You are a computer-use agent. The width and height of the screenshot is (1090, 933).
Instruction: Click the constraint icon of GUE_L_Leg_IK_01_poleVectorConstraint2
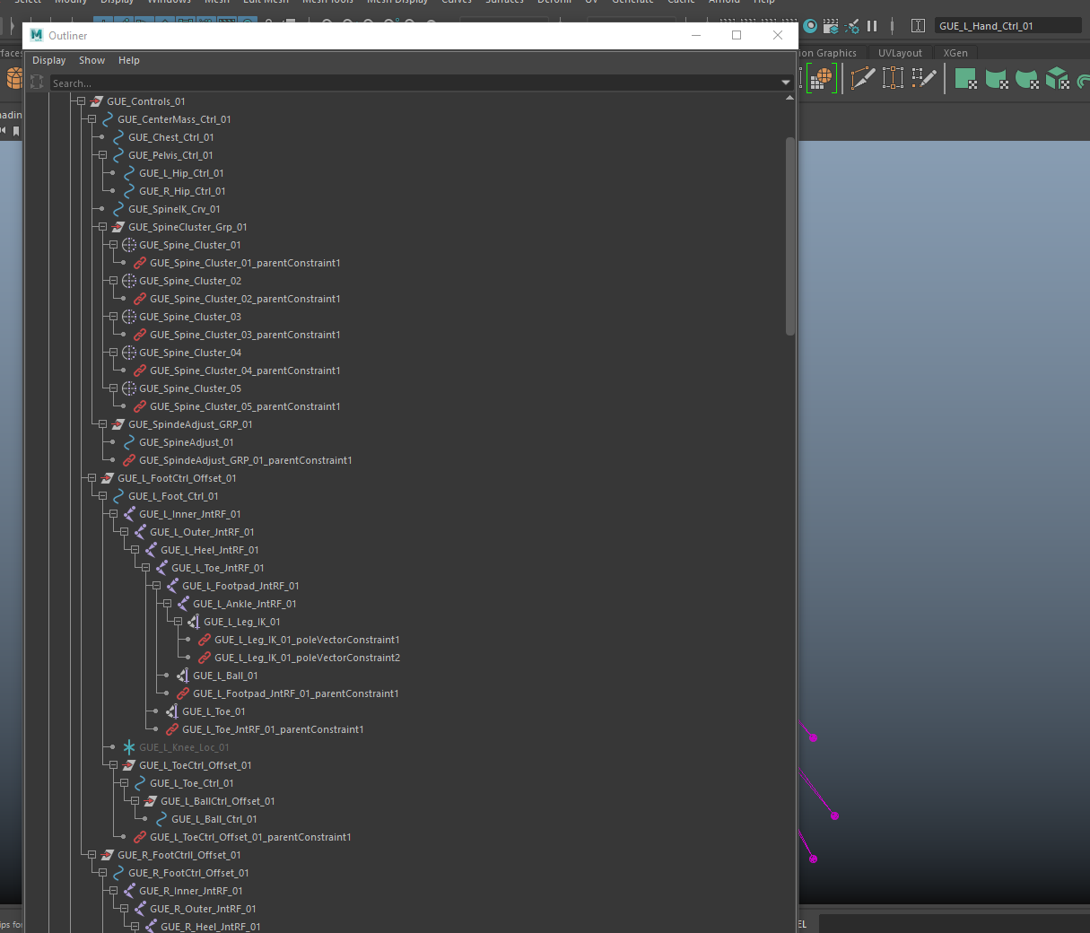pos(205,658)
